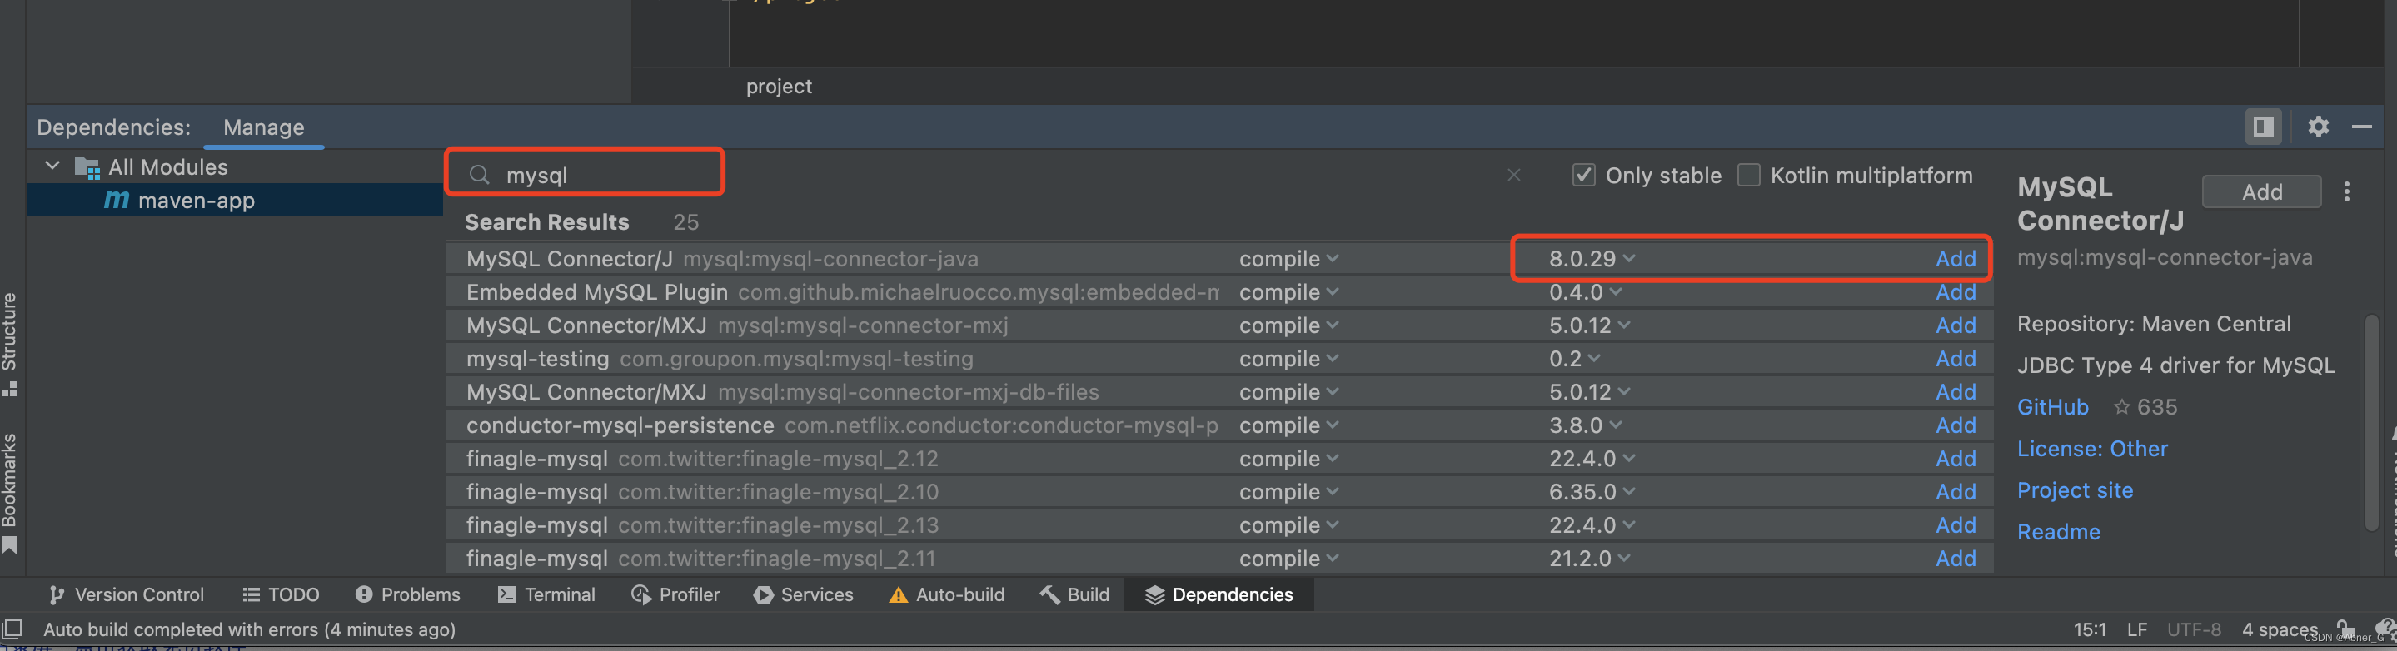The image size is (2397, 651).
Task: Open version dropdown for mysql-connector-mxj
Action: click(x=1588, y=325)
